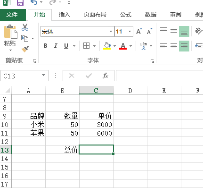Open the 数据 (Data) tab
The width and height of the screenshot is (203, 188).
click(x=151, y=15)
